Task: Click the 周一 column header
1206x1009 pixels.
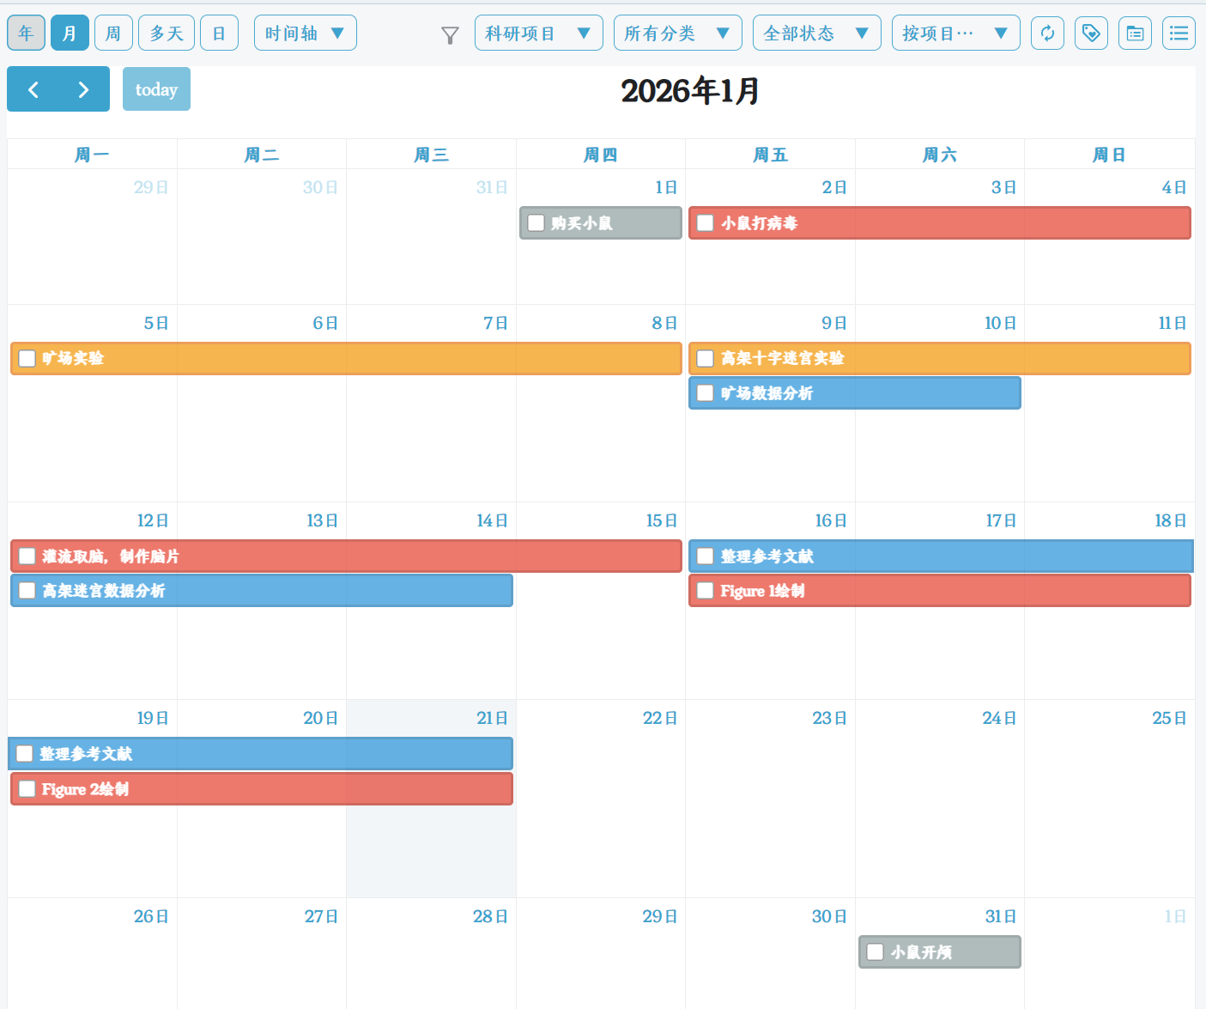Action: pyautogui.click(x=92, y=155)
